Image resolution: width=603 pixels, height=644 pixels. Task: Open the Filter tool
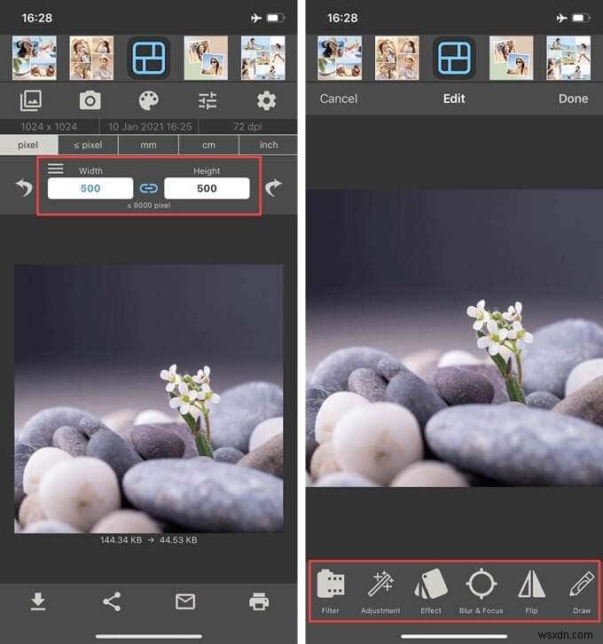pos(331,592)
